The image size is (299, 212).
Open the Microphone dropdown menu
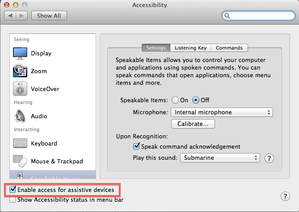pos(222,112)
